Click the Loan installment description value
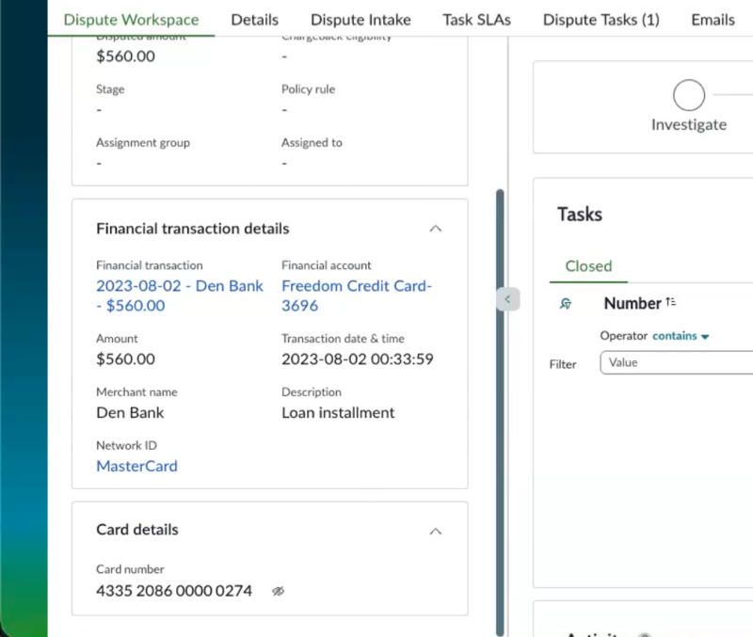 (x=338, y=413)
